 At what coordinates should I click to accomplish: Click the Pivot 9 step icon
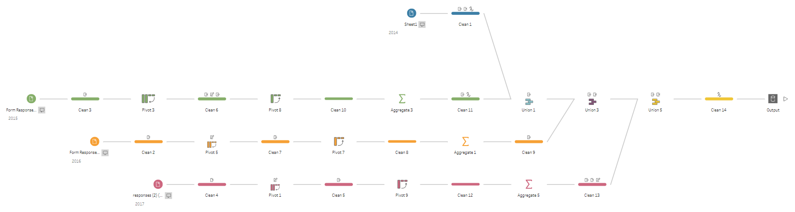[x=402, y=184]
